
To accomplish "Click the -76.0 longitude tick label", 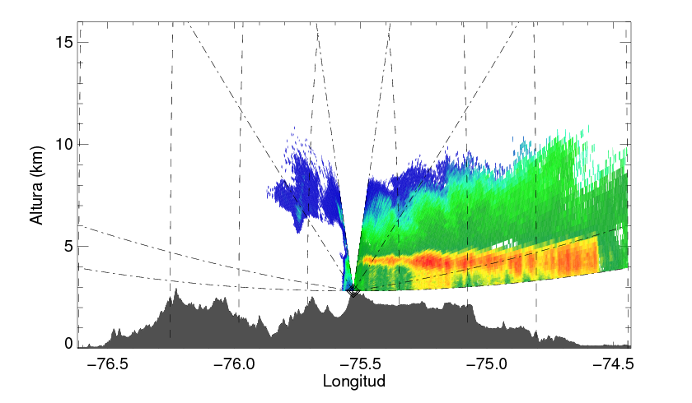I will pyautogui.click(x=234, y=364).
